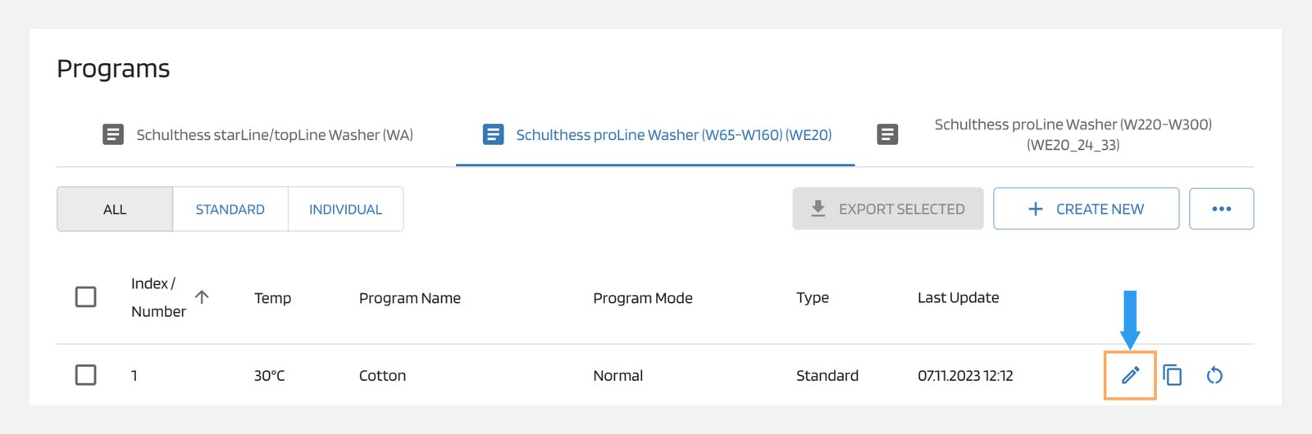
Task: Show only Individual programs
Action: [x=345, y=210]
